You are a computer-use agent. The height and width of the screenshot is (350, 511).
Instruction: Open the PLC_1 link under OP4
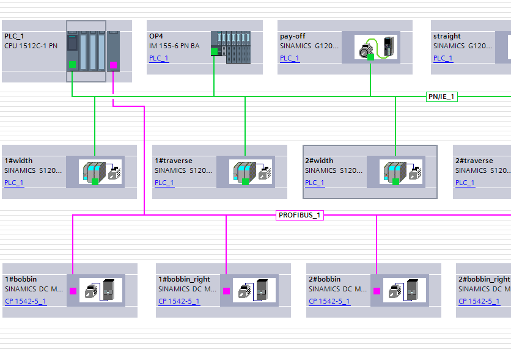[159, 59]
